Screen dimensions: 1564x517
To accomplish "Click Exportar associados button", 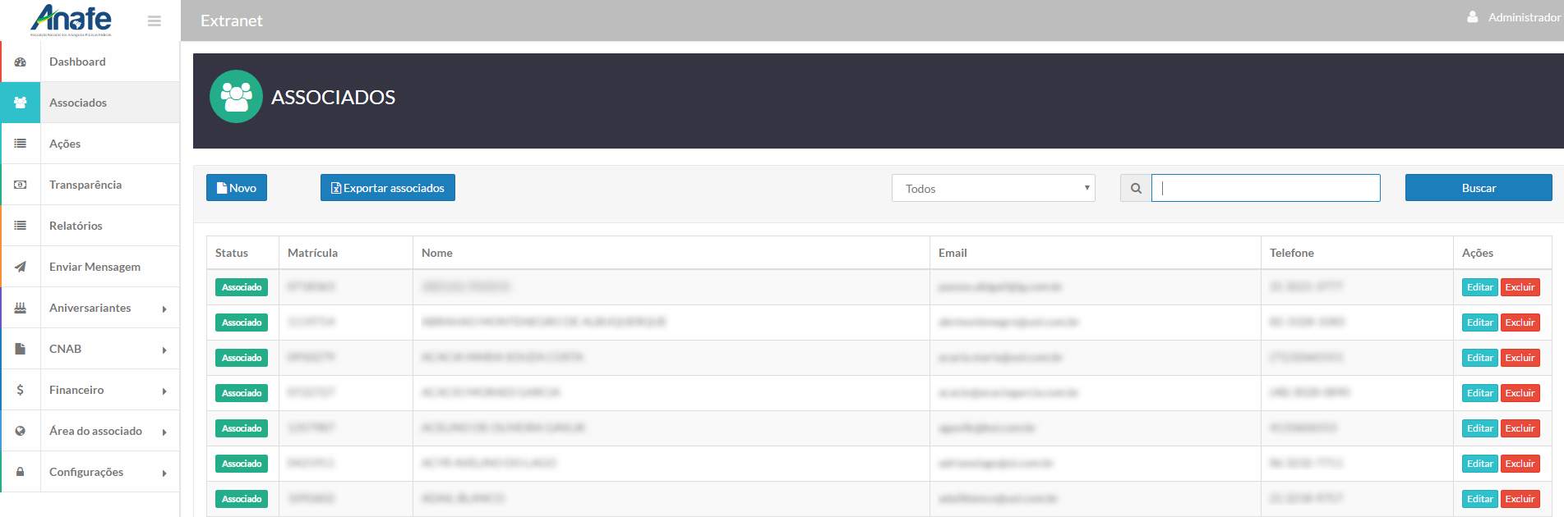I will pos(388,188).
